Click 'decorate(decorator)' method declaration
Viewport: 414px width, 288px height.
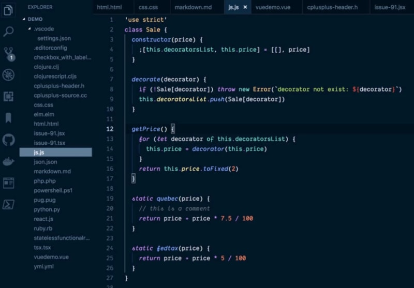tap(165, 80)
